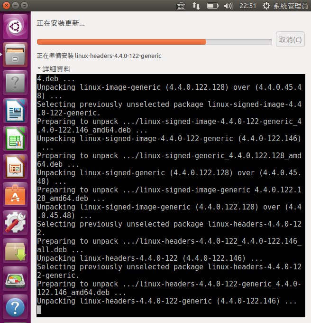Close the updater window with red button
Viewport: 311px width, 323px height.
coord(6,5)
